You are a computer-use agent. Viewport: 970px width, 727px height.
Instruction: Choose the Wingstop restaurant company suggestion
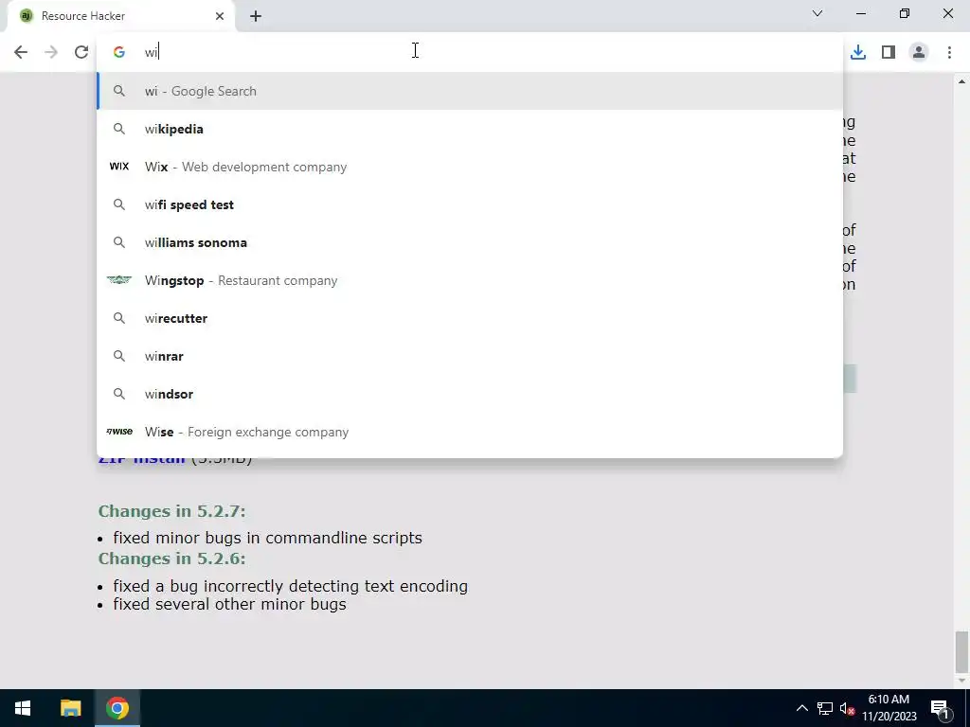click(470, 280)
